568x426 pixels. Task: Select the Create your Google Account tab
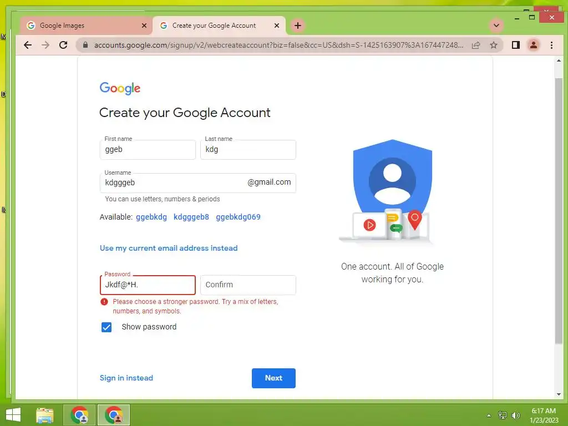(x=219, y=26)
